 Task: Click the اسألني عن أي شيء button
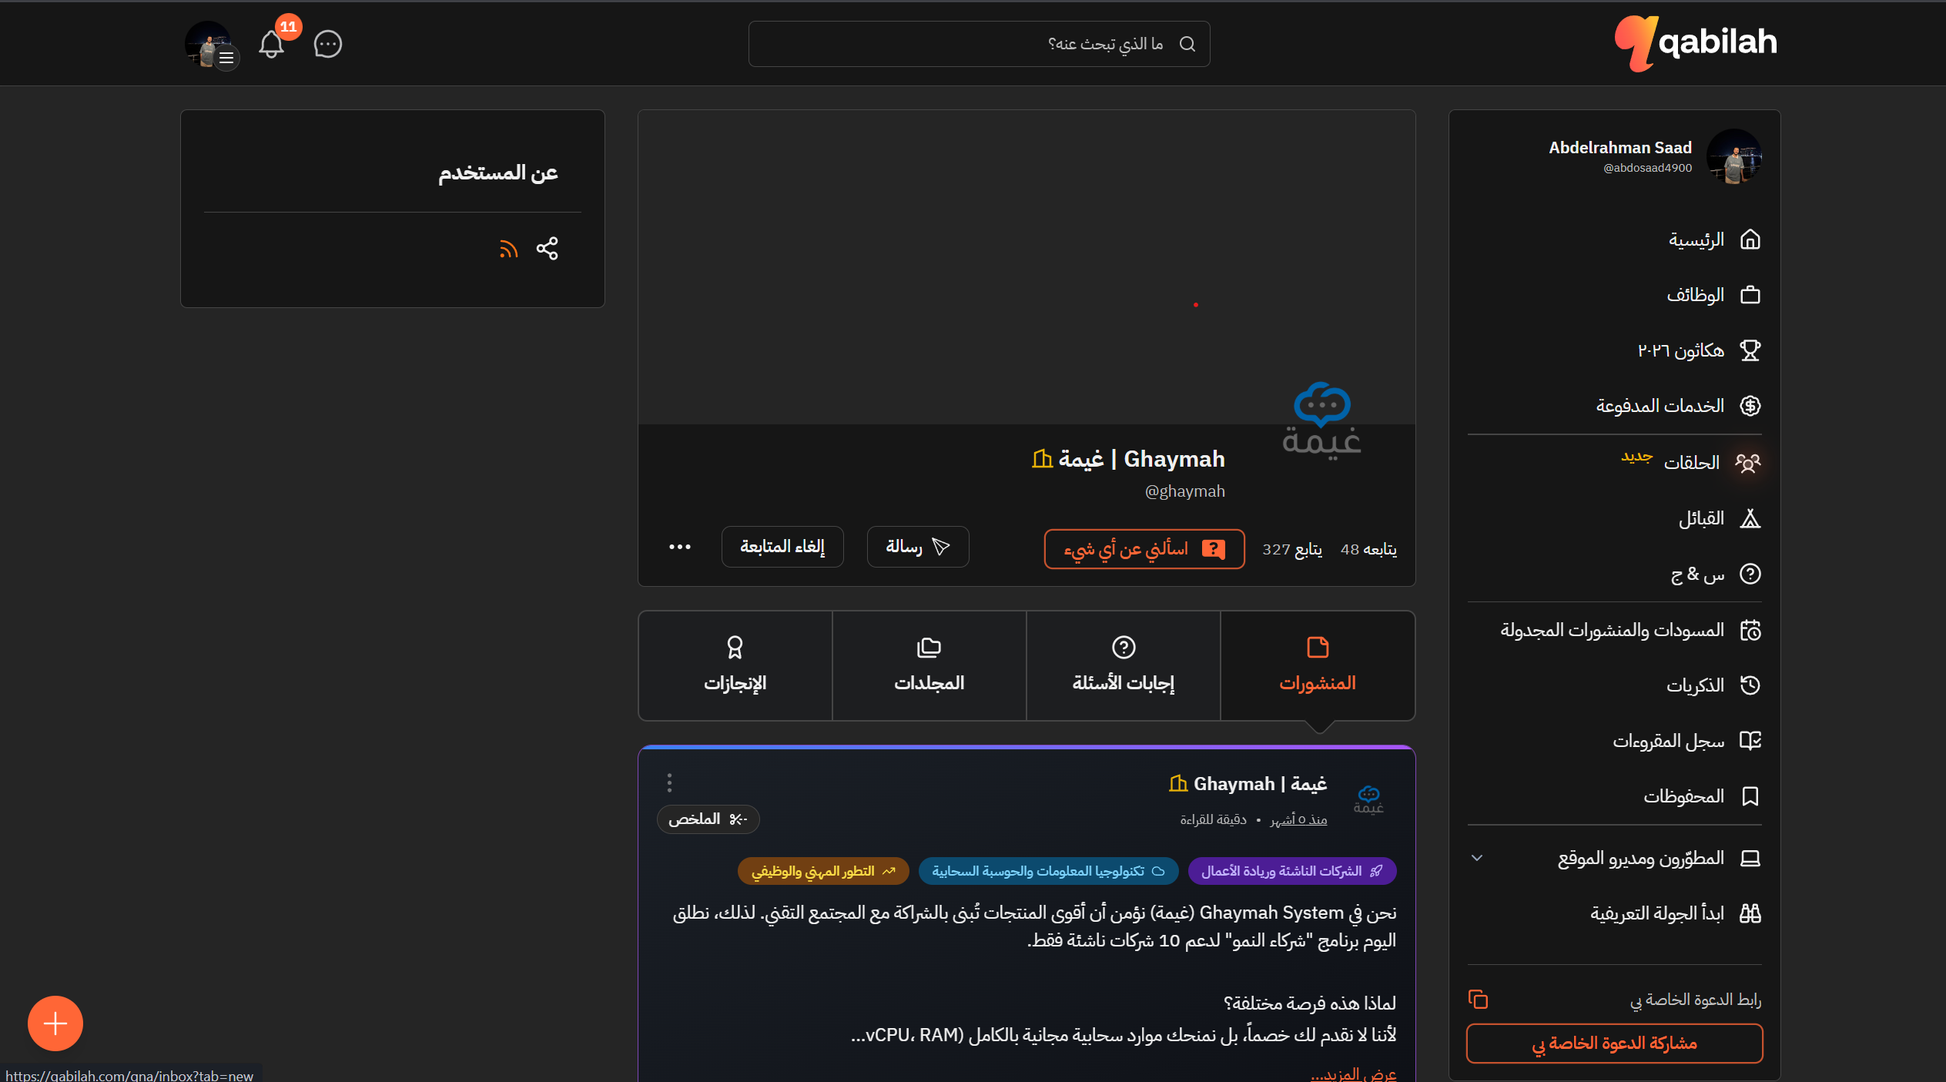pyautogui.click(x=1144, y=548)
